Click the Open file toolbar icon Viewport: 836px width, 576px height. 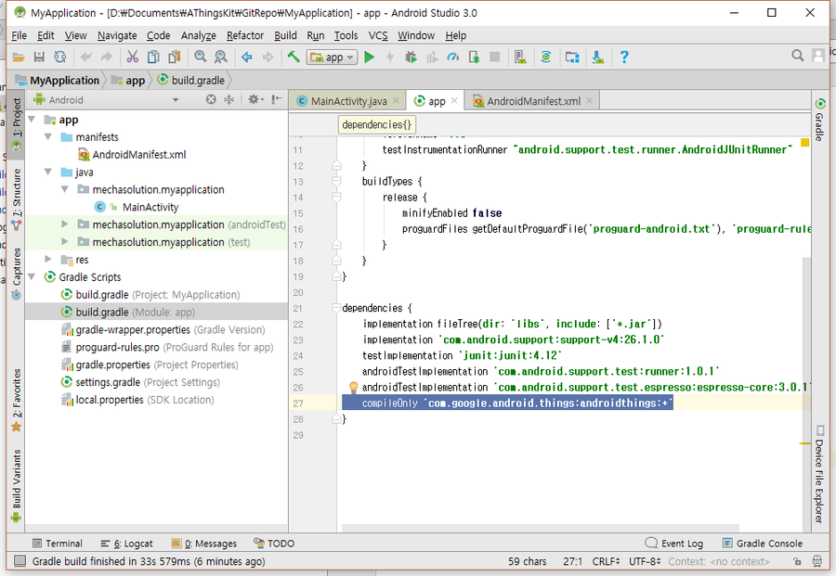pos(19,57)
